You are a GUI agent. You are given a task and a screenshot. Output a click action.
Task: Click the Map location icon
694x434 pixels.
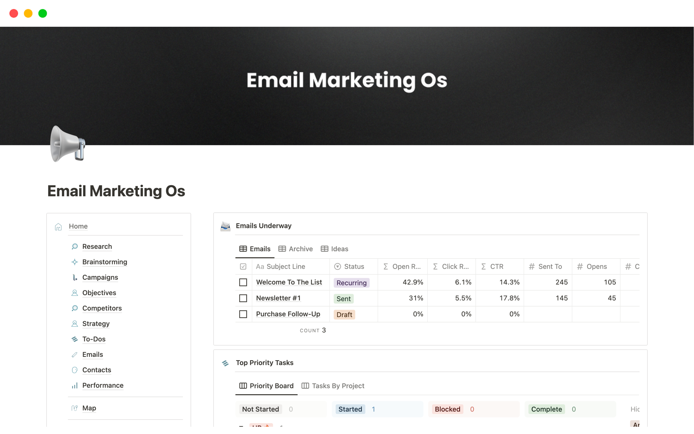(x=74, y=408)
